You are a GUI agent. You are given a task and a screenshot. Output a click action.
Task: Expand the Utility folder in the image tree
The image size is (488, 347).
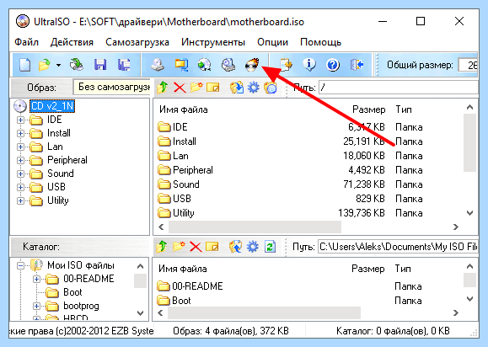(20, 200)
